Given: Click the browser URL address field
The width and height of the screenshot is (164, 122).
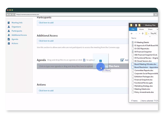Looking at the screenshot, I should tap(52, 15).
